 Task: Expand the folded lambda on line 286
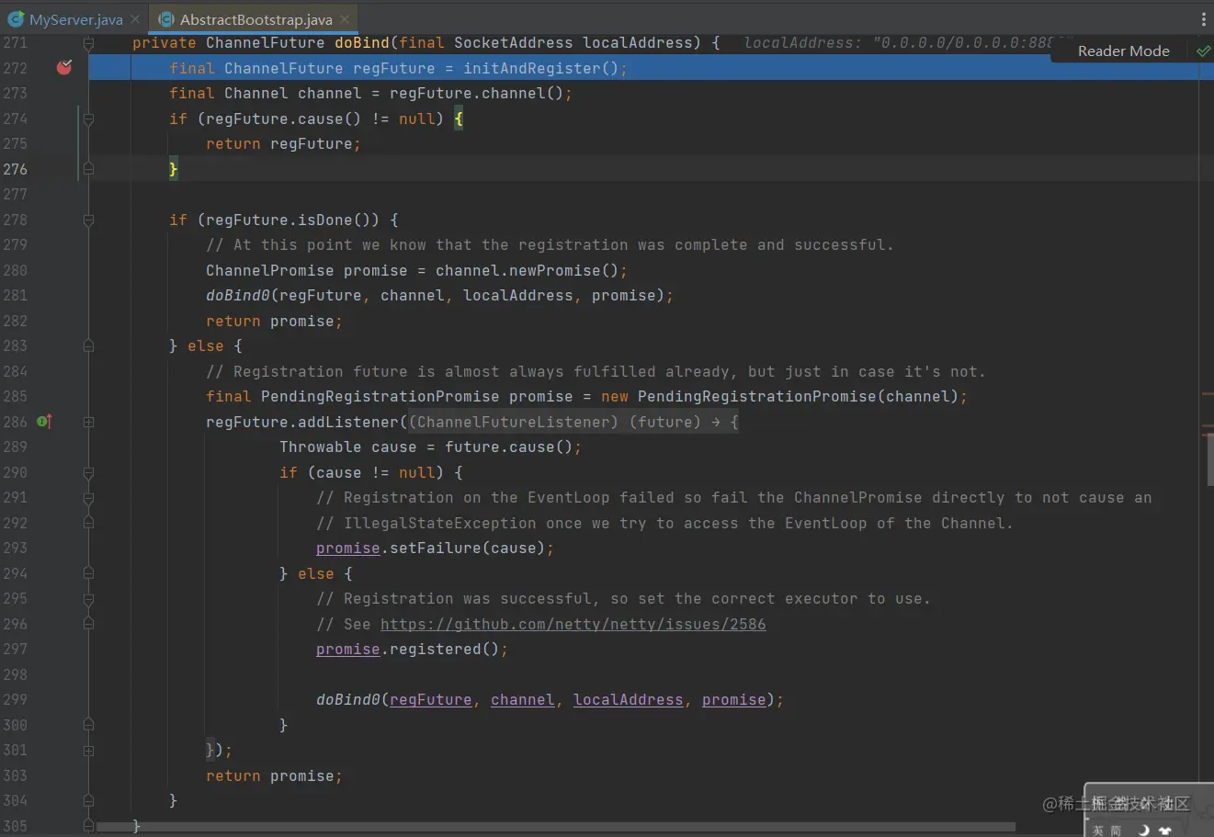(x=88, y=422)
